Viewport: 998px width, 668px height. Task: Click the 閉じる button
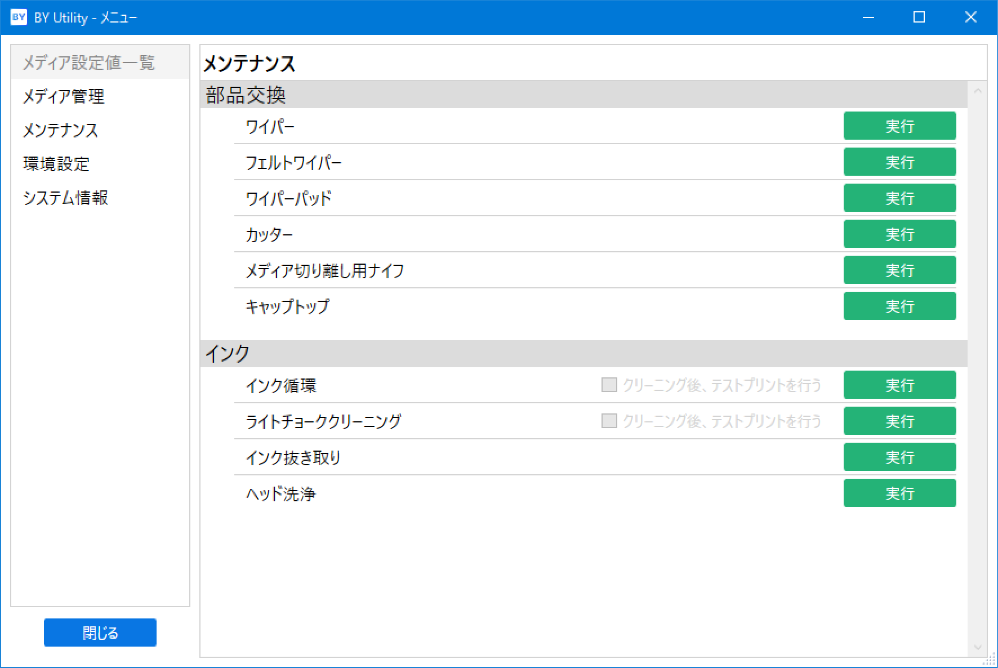[100, 633]
